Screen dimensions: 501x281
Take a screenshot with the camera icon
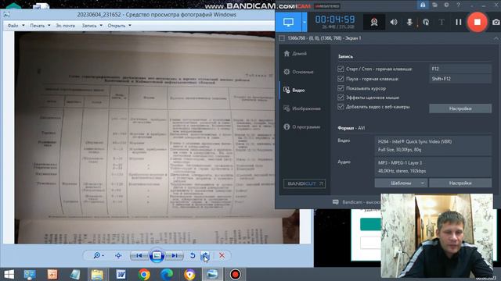click(x=496, y=22)
